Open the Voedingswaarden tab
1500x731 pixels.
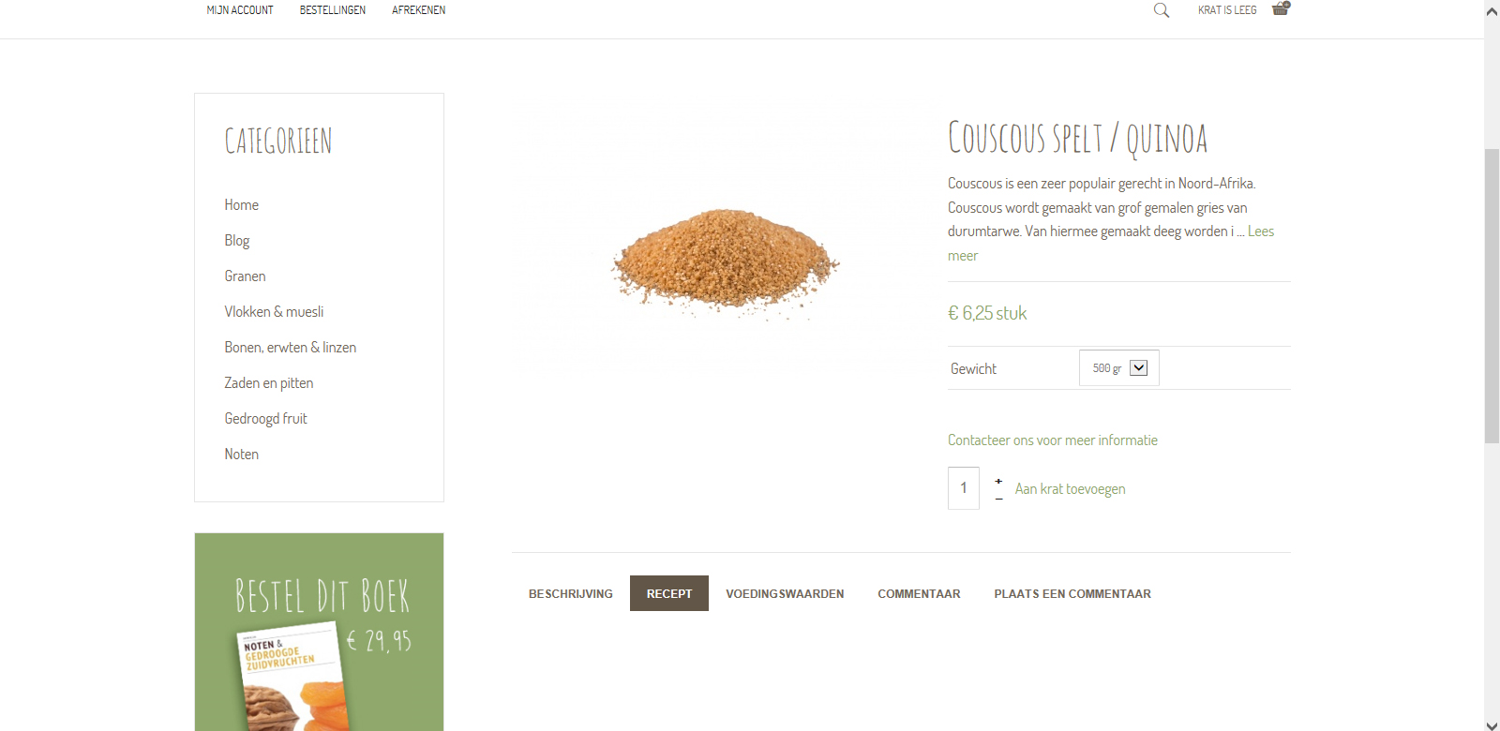pyautogui.click(x=785, y=594)
